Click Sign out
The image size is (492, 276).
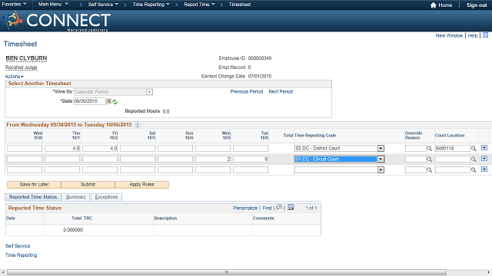point(477,5)
